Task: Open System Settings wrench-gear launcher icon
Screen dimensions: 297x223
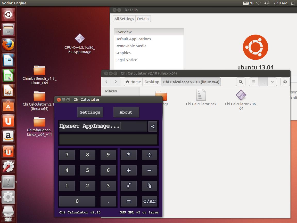Action: coord(8,167)
